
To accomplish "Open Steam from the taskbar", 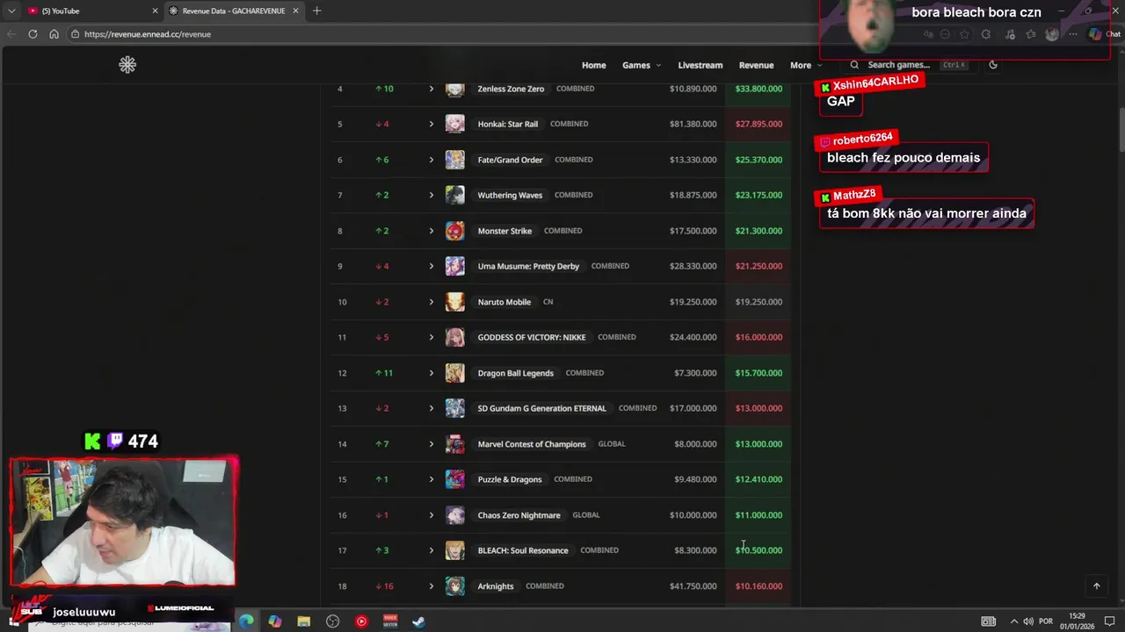I will tap(419, 621).
